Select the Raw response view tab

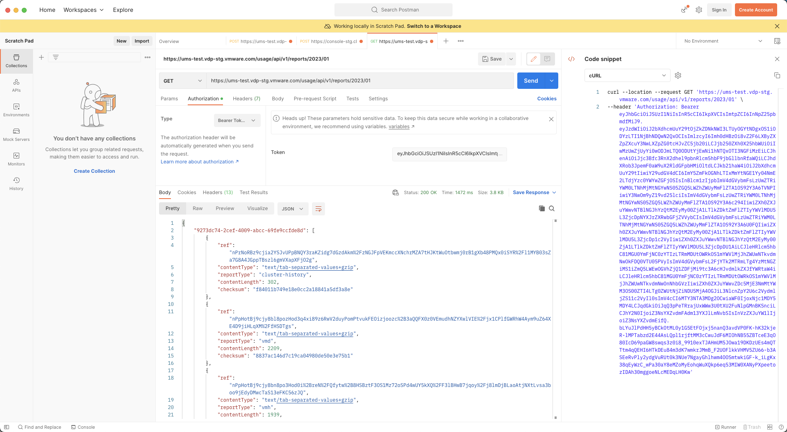pyautogui.click(x=198, y=208)
